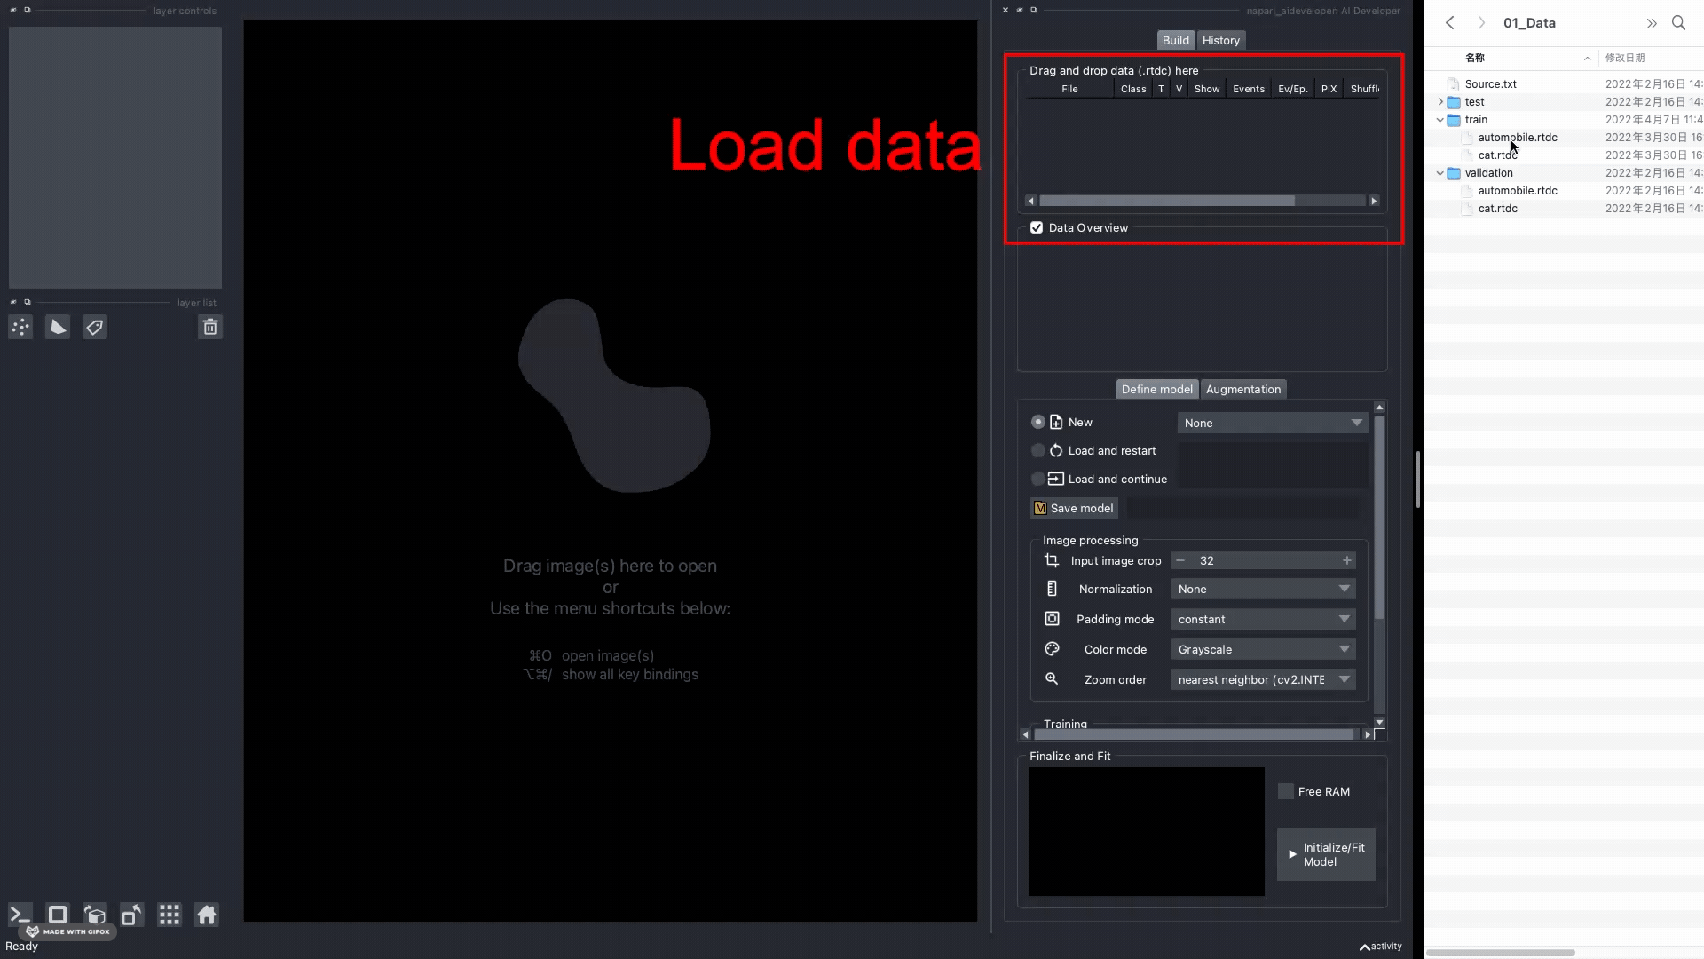Click the Normalization settings icon
This screenshot has height=959, width=1704.
[x=1051, y=589]
